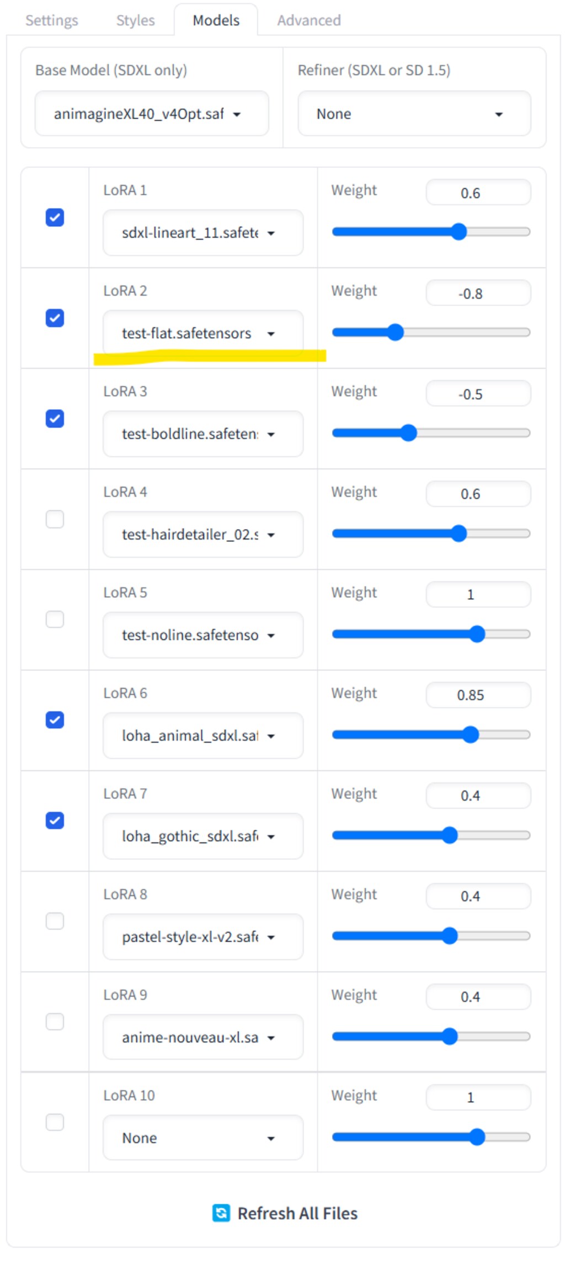Enable the LoRA 4 checkbox

[x=55, y=519]
